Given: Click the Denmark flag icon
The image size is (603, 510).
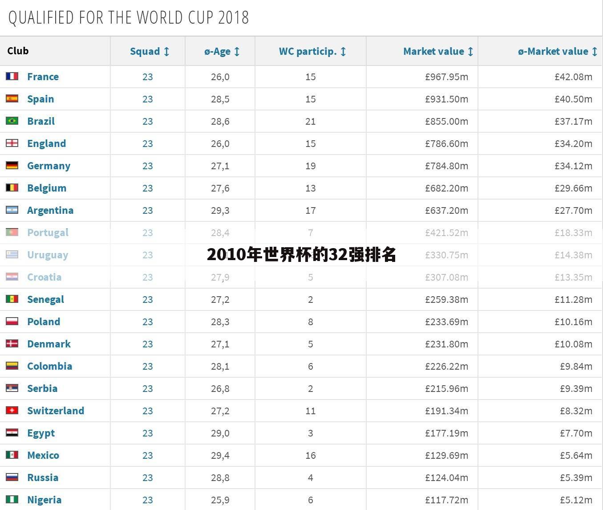Looking at the screenshot, I should click(x=12, y=343).
